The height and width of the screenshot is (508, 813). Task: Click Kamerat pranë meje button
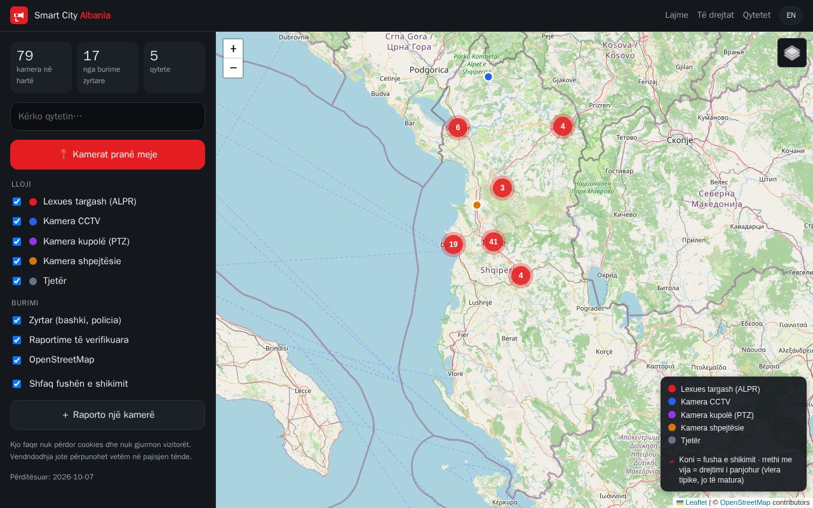[x=107, y=154]
